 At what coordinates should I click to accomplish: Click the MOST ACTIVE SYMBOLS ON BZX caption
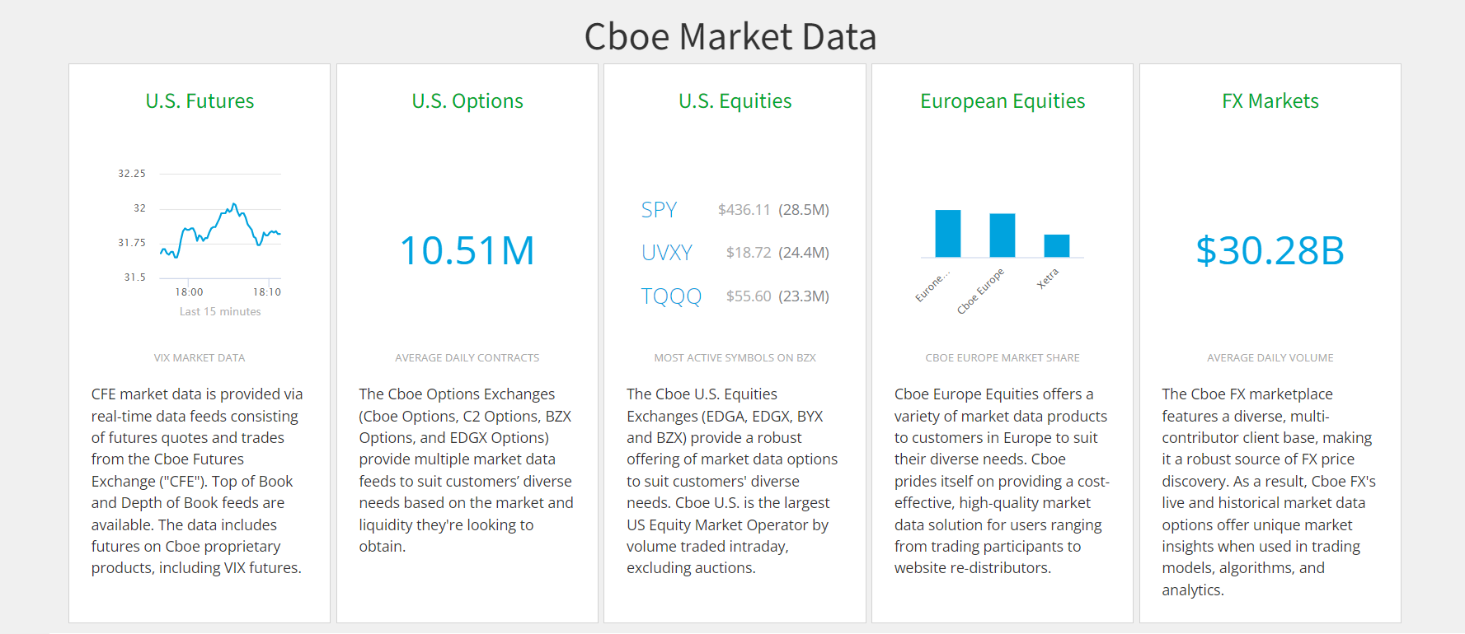coord(735,358)
